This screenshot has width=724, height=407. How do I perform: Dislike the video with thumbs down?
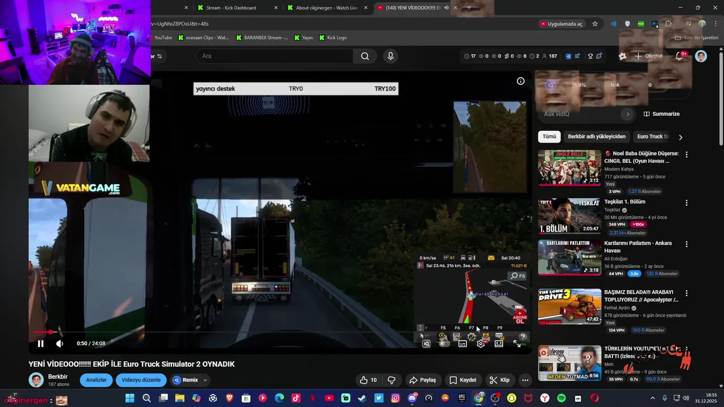coord(391,380)
